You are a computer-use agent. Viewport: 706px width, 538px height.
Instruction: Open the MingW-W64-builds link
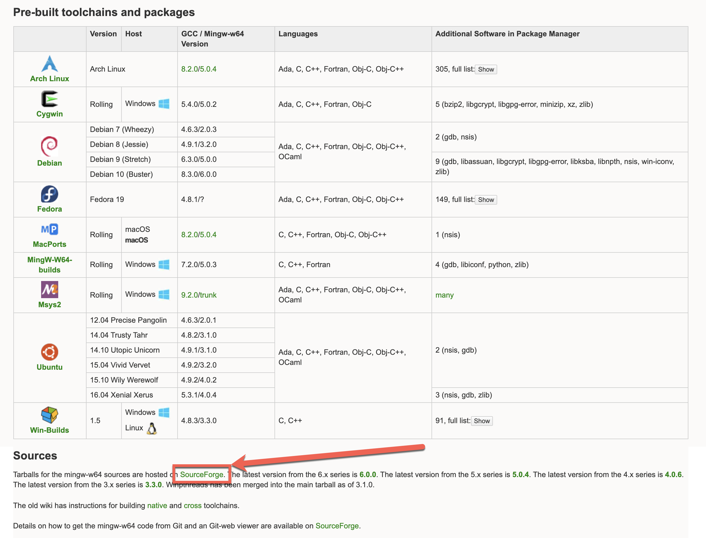point(50,265)
